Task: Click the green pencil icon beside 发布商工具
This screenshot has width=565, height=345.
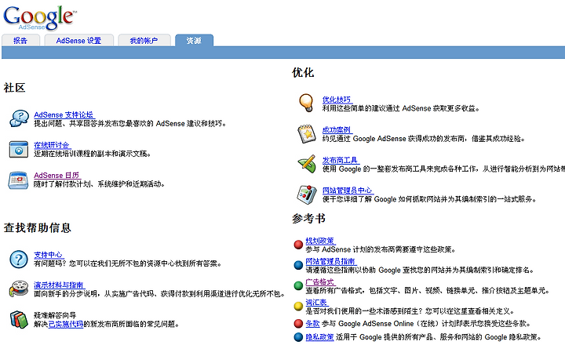Action: click(x=307, y=164)
